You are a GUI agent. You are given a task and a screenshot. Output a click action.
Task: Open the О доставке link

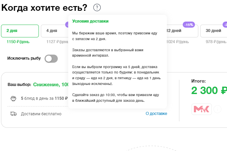pyautogui.click(x=156, y=114)
